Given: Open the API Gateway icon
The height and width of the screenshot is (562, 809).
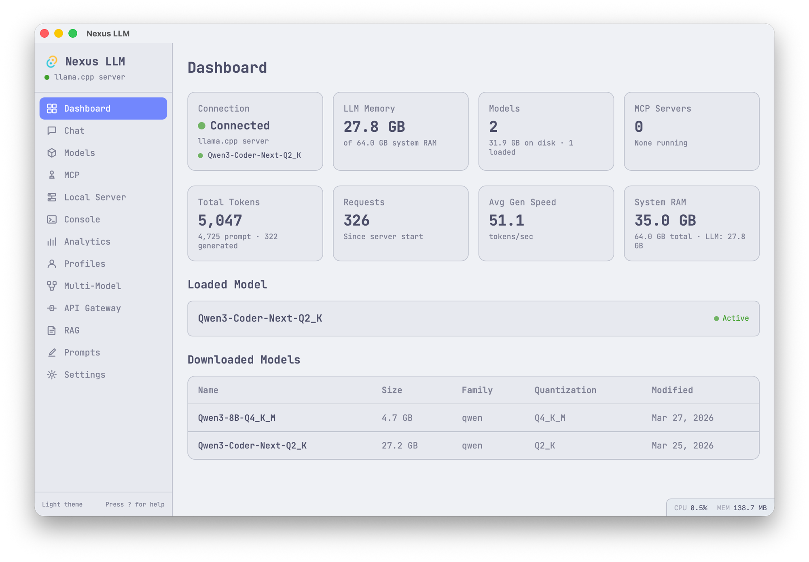Looking at the screenshot, I should [52, 308].
